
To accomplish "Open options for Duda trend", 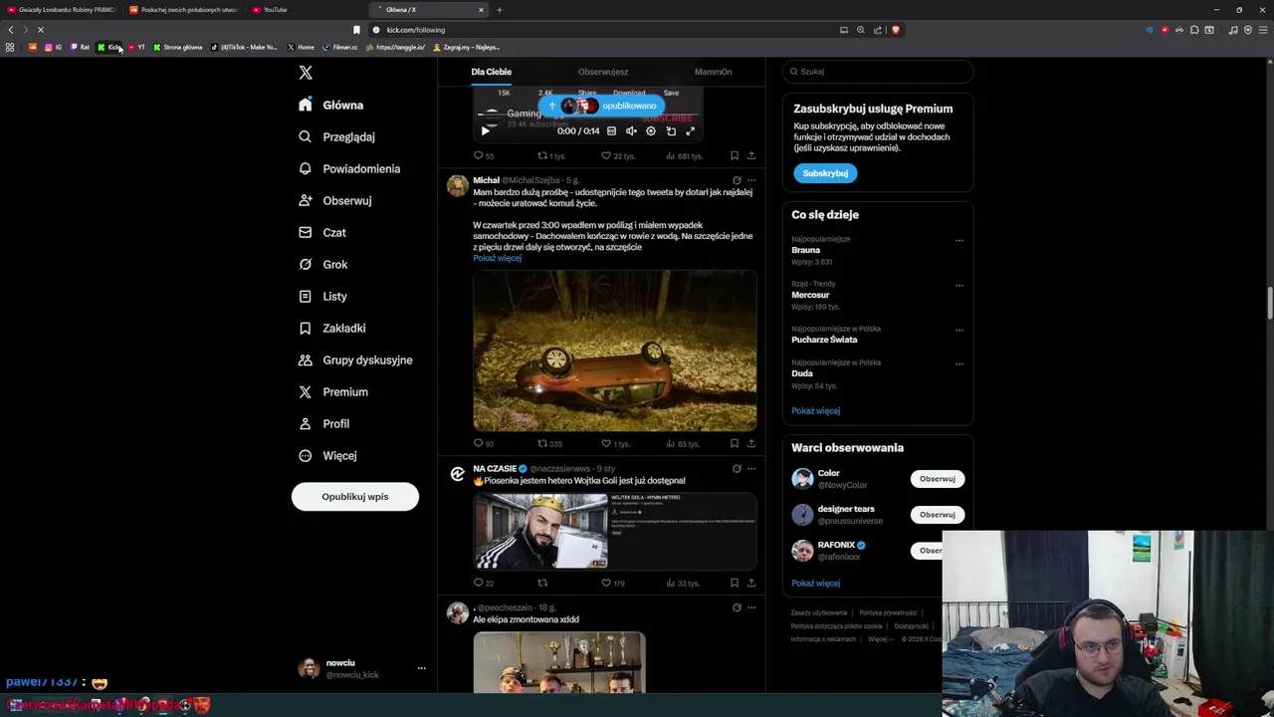I will [x=959, y=363].
